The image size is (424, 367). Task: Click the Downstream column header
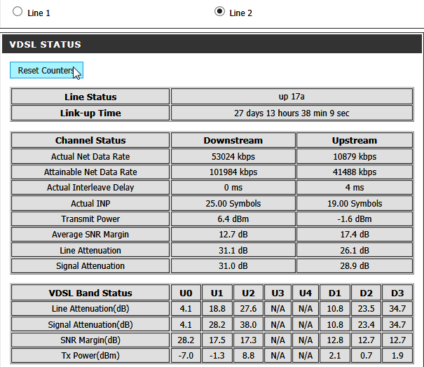coord(233,140)
